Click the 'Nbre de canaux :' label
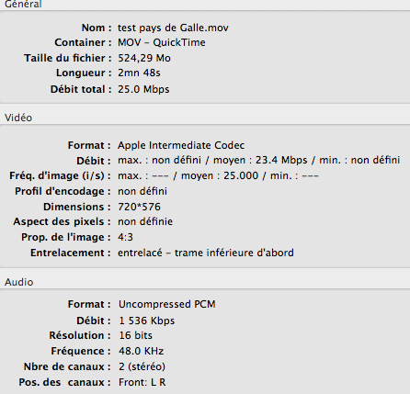This screenshot has height=394, width=410. [x=67, y=366]
